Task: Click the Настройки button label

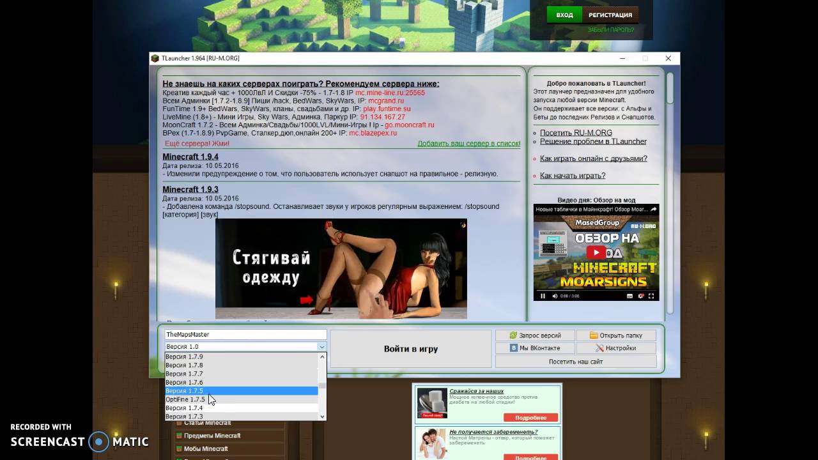Action: [621, 348]
